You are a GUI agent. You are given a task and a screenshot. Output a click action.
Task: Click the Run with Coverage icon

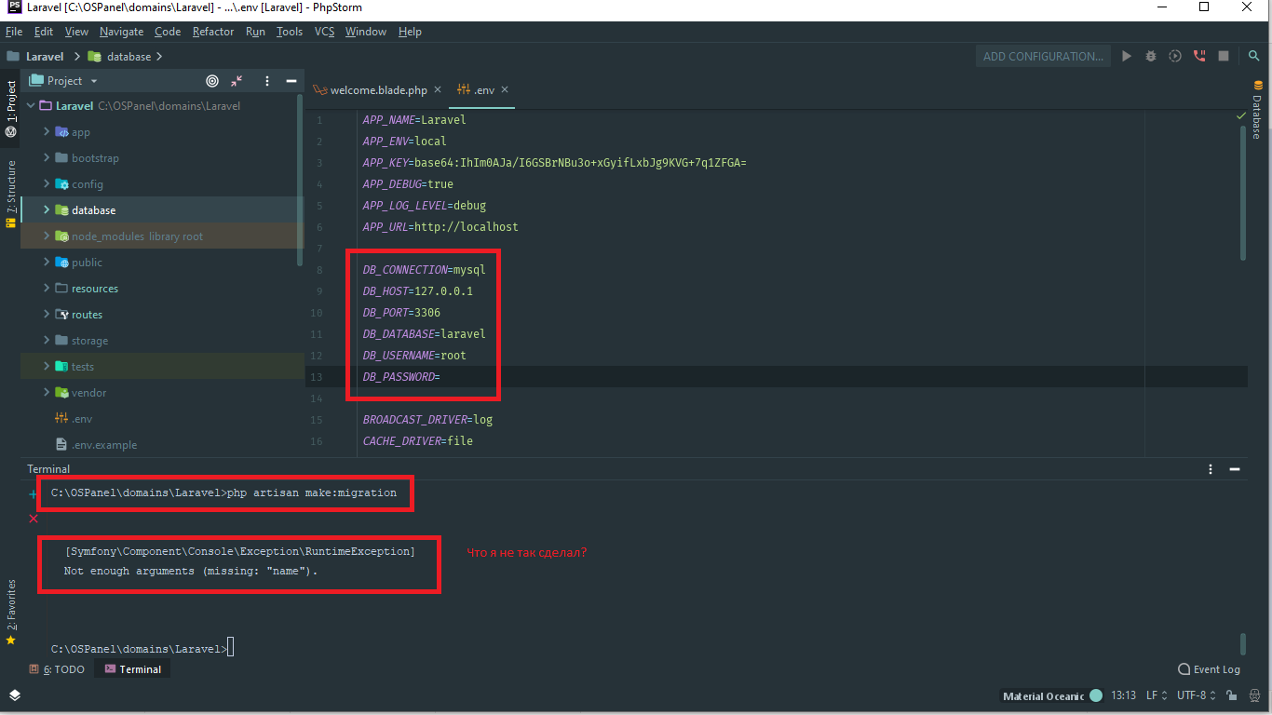pos(1175,56)
